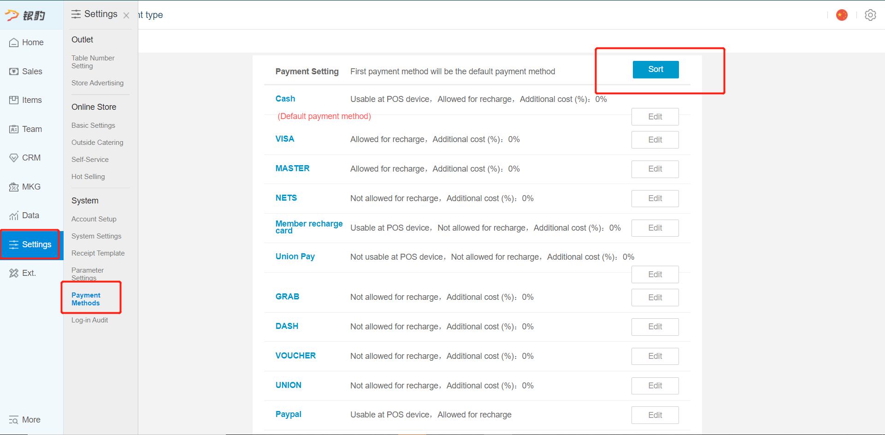Open Table Number Setting
The image size is (885, 435).
pos(93,62)
